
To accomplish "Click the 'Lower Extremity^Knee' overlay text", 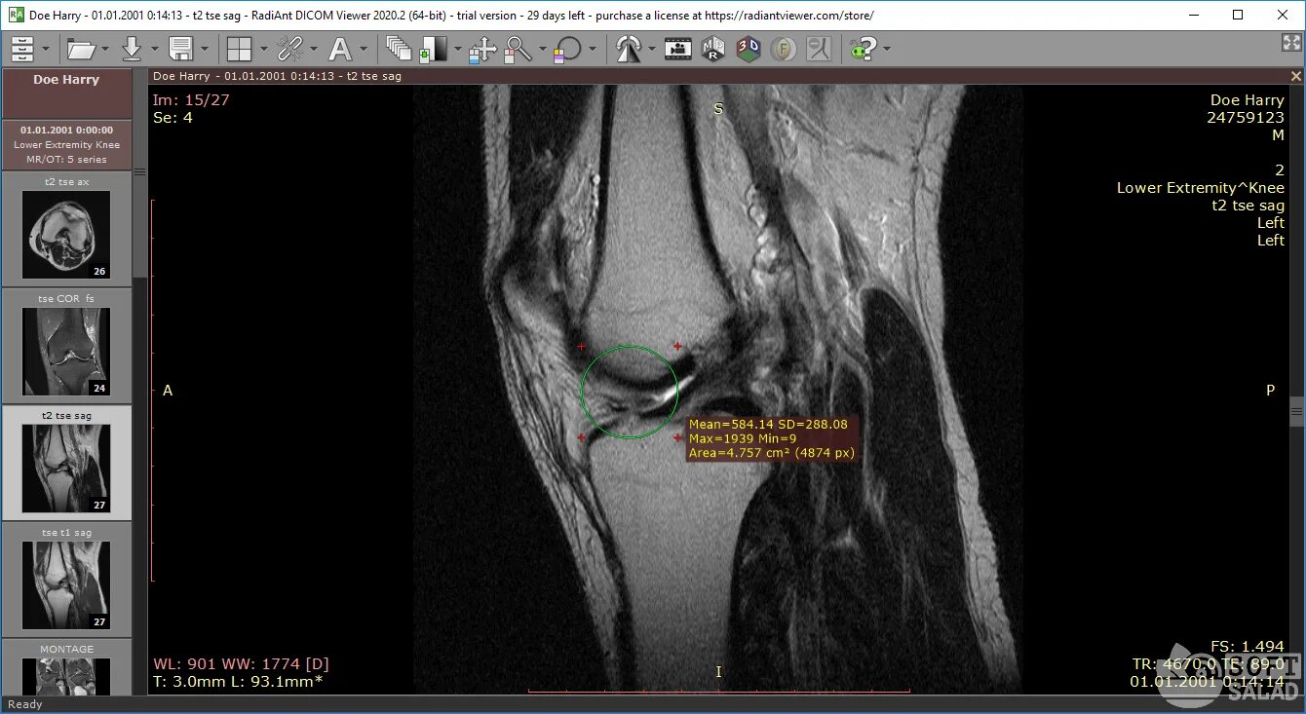I will [x=1201, y=188].
